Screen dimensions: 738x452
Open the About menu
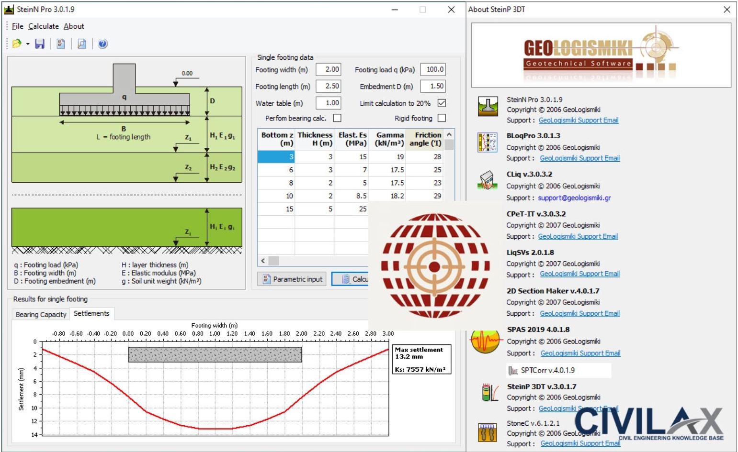point(74,26)
